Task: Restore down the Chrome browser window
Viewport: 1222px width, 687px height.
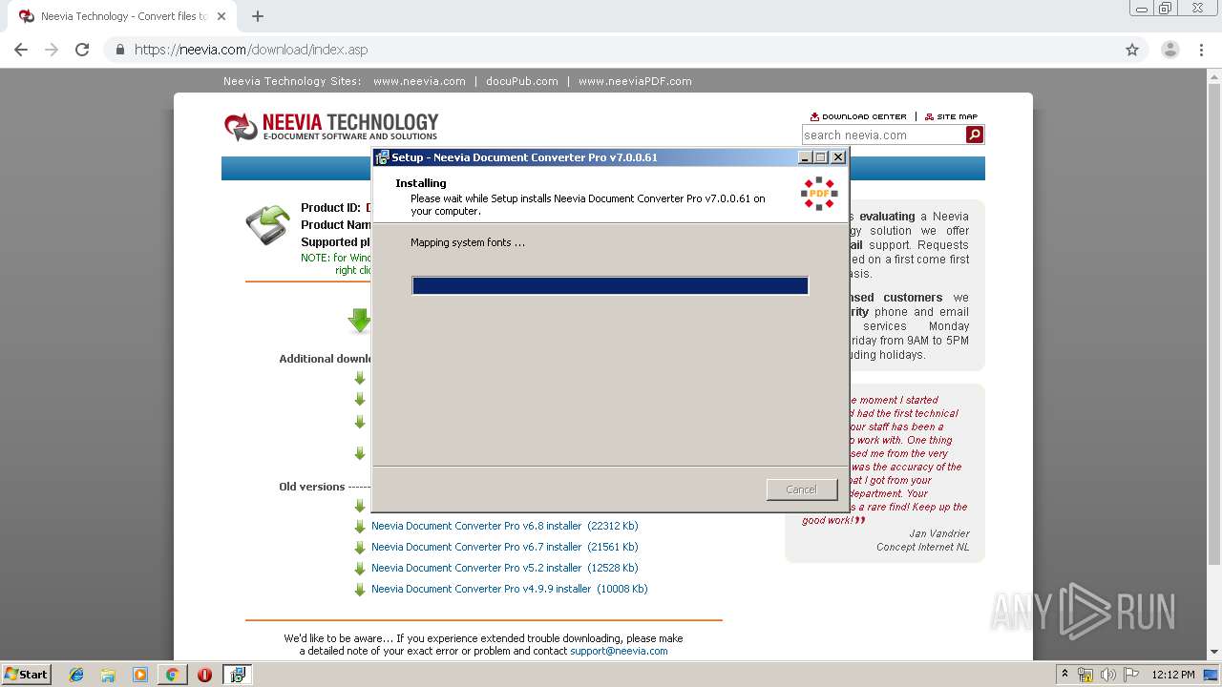Action: pos(1166,9)
